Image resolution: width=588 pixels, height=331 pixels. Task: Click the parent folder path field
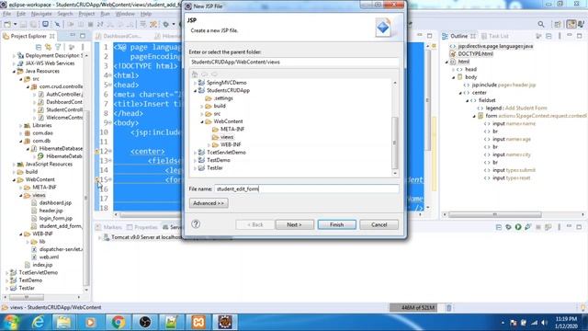coord(294,62)
